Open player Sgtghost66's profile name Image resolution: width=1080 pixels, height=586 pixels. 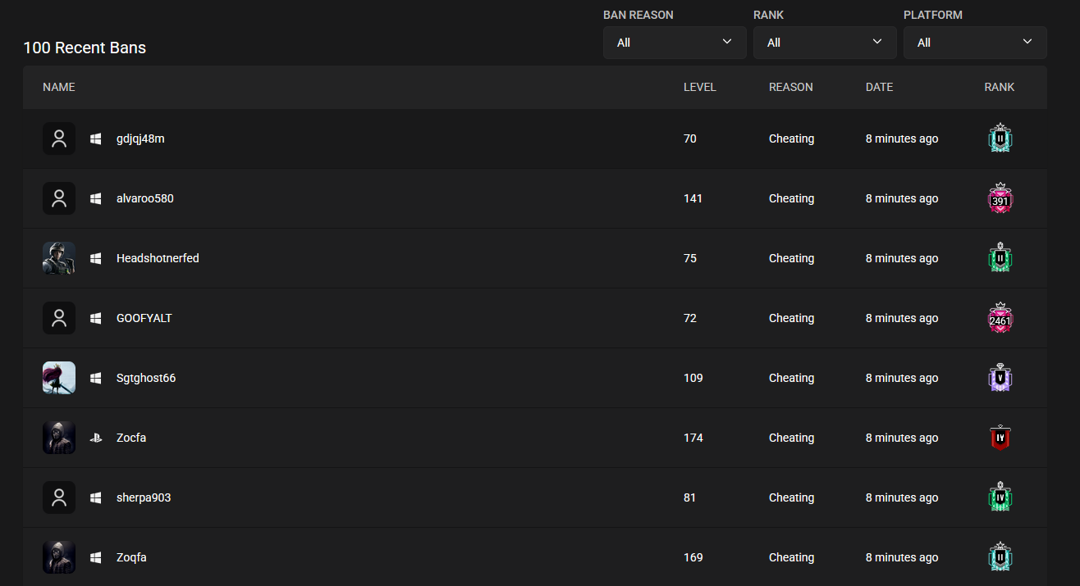[x=146, y=378]
